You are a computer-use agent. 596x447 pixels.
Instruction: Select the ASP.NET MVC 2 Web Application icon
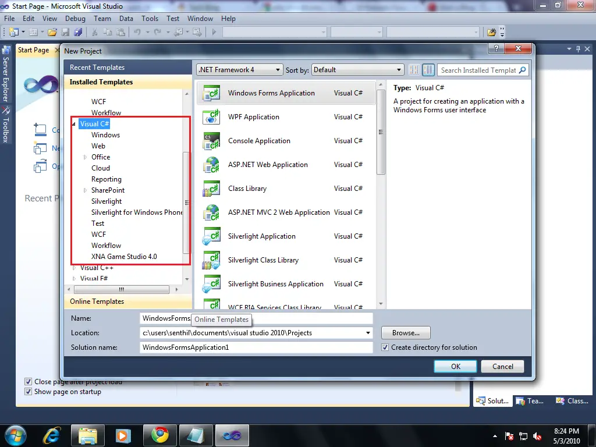[211, 212]
